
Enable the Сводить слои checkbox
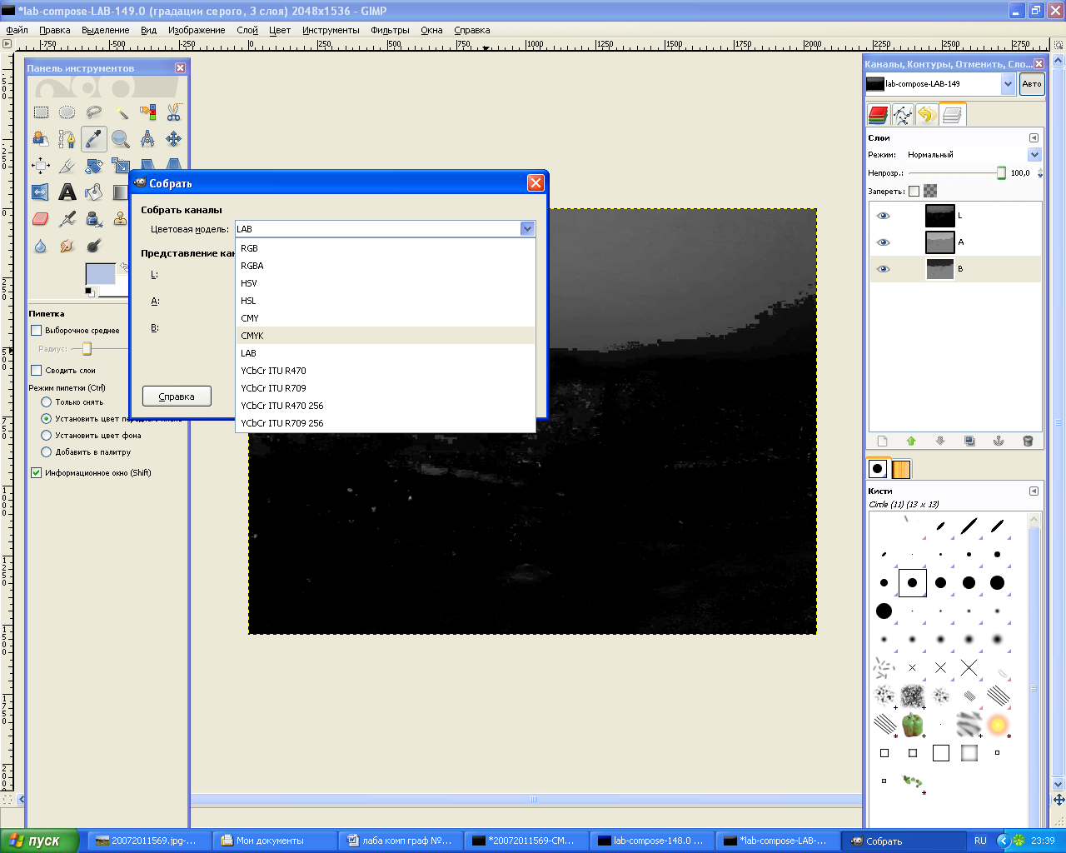(36, 371)
